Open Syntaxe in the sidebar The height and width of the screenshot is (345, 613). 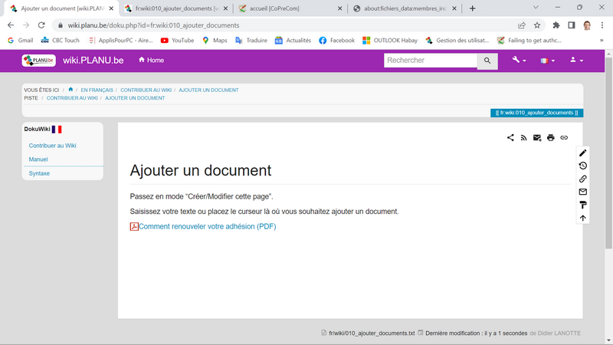tap(39, 173)
